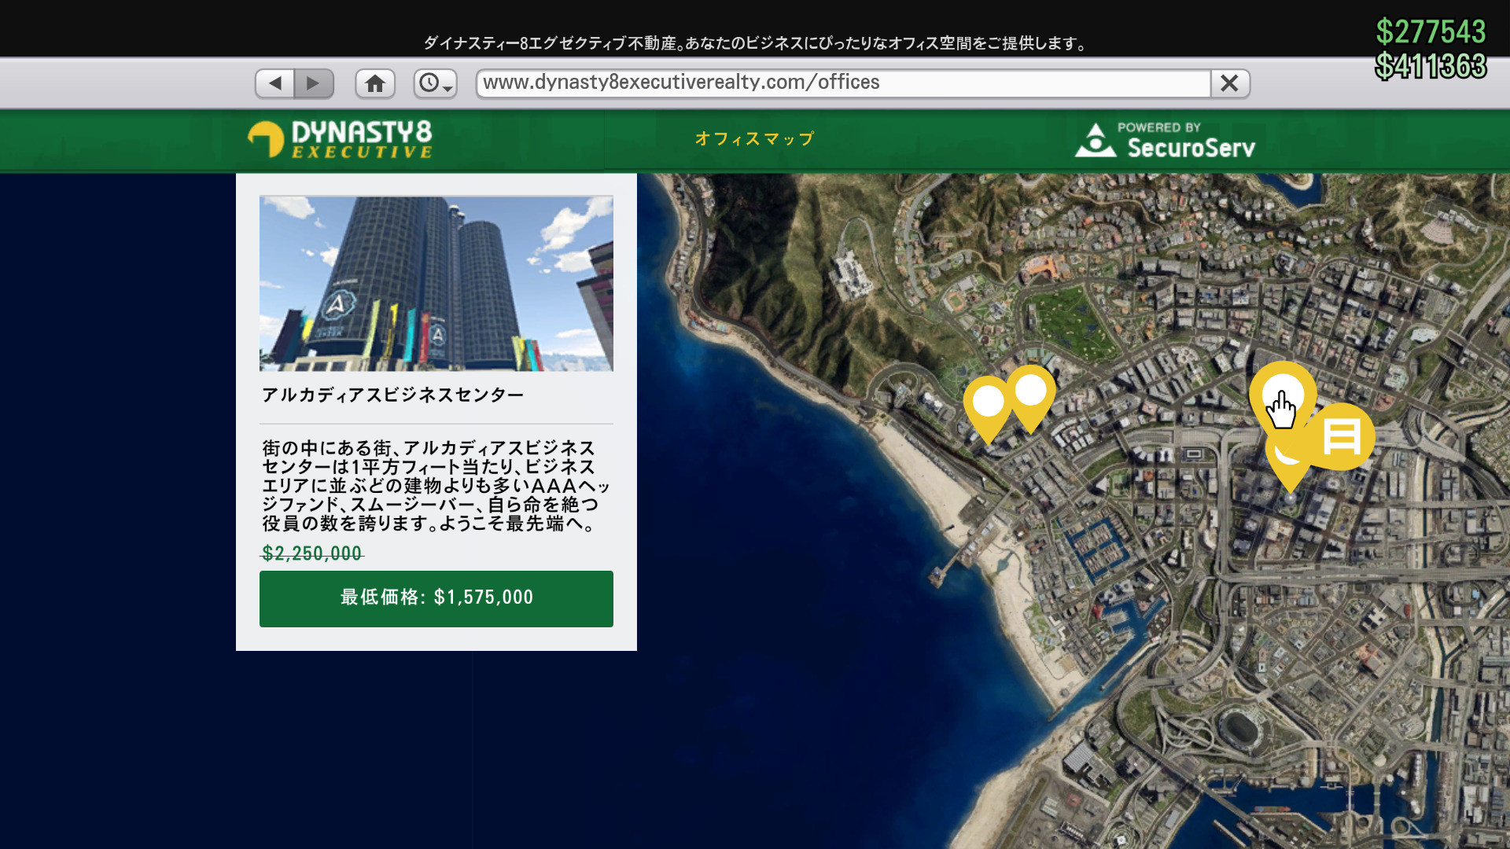The width and height of the screenshot is (1510, 849).
Task: Click the アルカディアスビジネスセンター title
Action: click(x=392, y=395)
